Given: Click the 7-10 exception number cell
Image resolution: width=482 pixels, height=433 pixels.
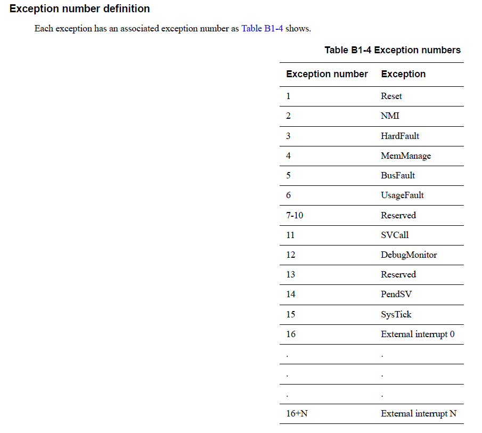Looking at the screenshot, I should (x=295, y=215).
